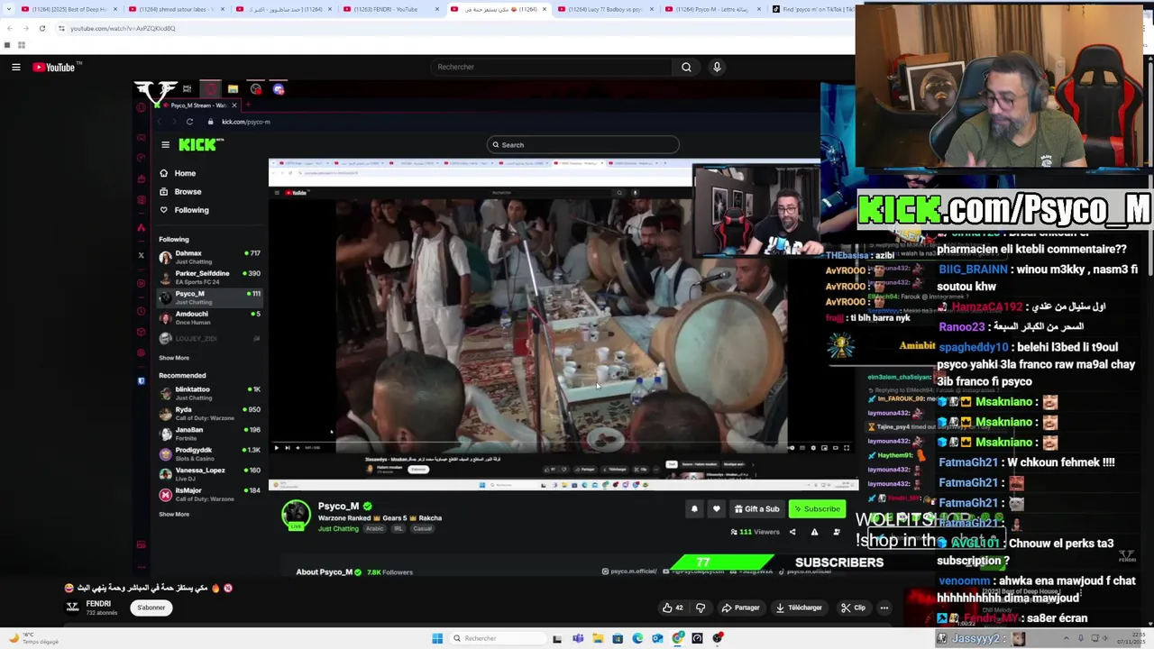
Task: Open the 'Lucy 77 Badboy vs psyco' tab
Action: 604,9
